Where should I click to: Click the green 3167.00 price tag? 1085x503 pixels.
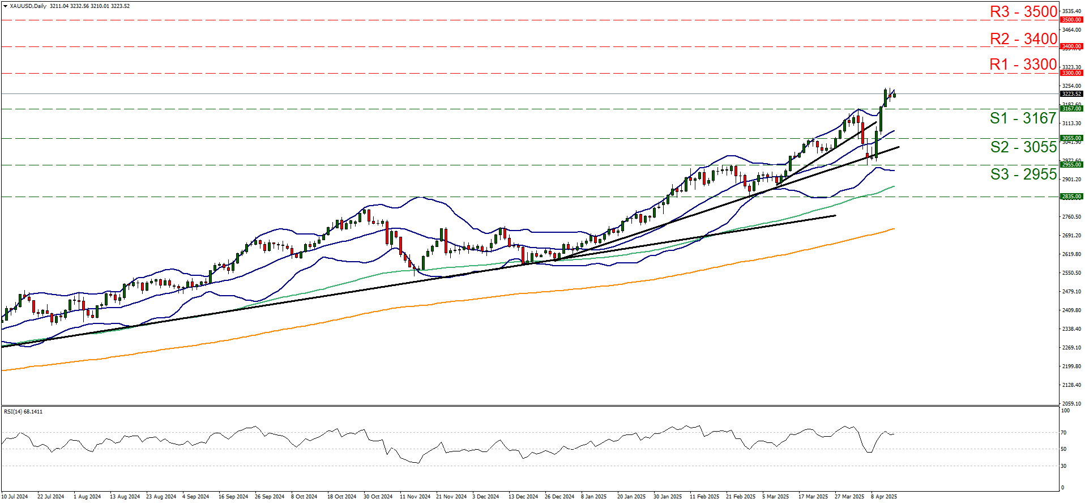1071,109
